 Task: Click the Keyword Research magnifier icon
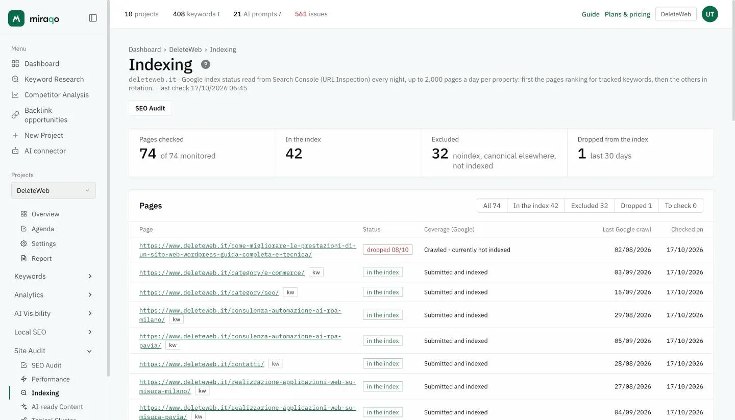tap(15, 79)
